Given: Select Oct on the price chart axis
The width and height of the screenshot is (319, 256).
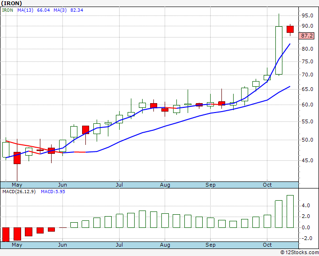Looking at the screenshot, I should [x=267, y=185].
